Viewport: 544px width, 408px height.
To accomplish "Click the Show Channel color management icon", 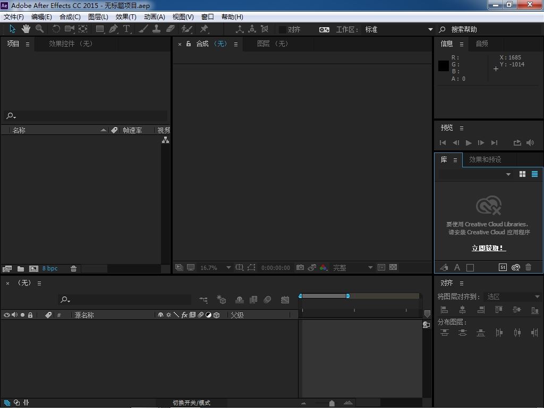I will click(324, 268).
